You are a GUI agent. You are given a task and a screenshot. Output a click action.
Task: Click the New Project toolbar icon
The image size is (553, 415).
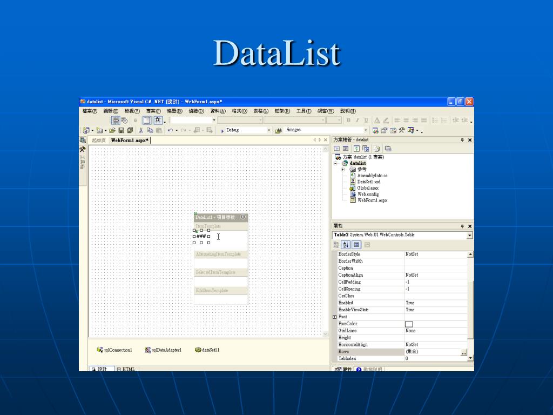(x=86, y=130)
